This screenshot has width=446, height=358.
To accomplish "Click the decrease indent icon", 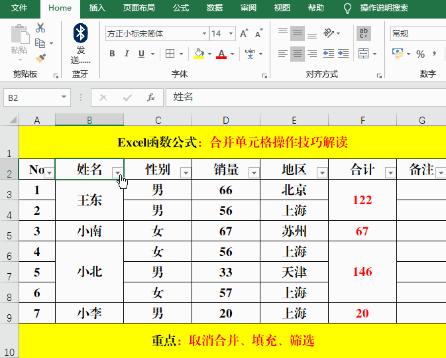I will tap(329, 54).
